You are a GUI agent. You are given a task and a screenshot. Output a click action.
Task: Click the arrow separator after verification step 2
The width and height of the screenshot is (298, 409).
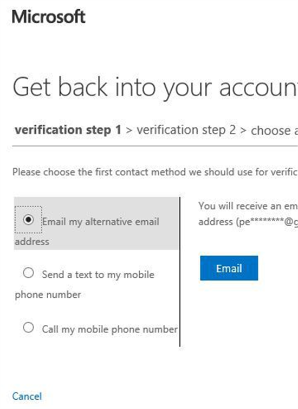point(243,130)
